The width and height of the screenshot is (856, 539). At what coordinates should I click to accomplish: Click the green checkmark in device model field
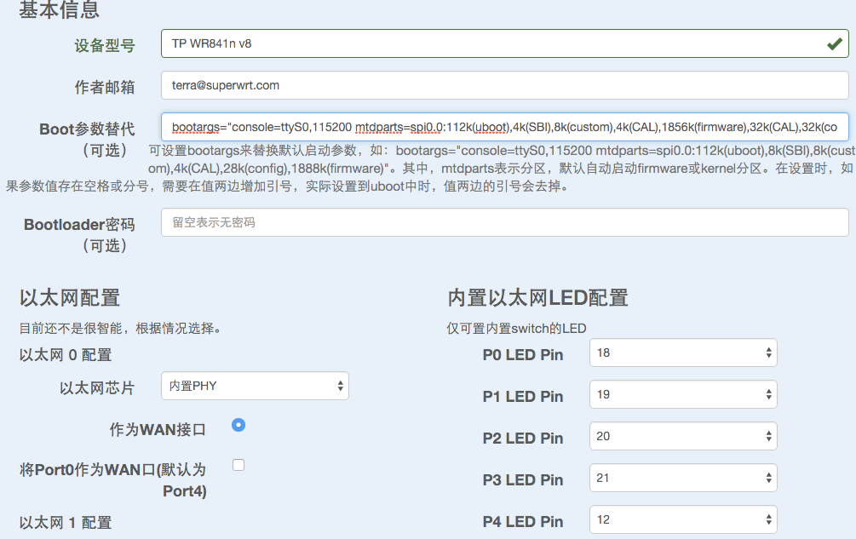(x=834, y=44)
